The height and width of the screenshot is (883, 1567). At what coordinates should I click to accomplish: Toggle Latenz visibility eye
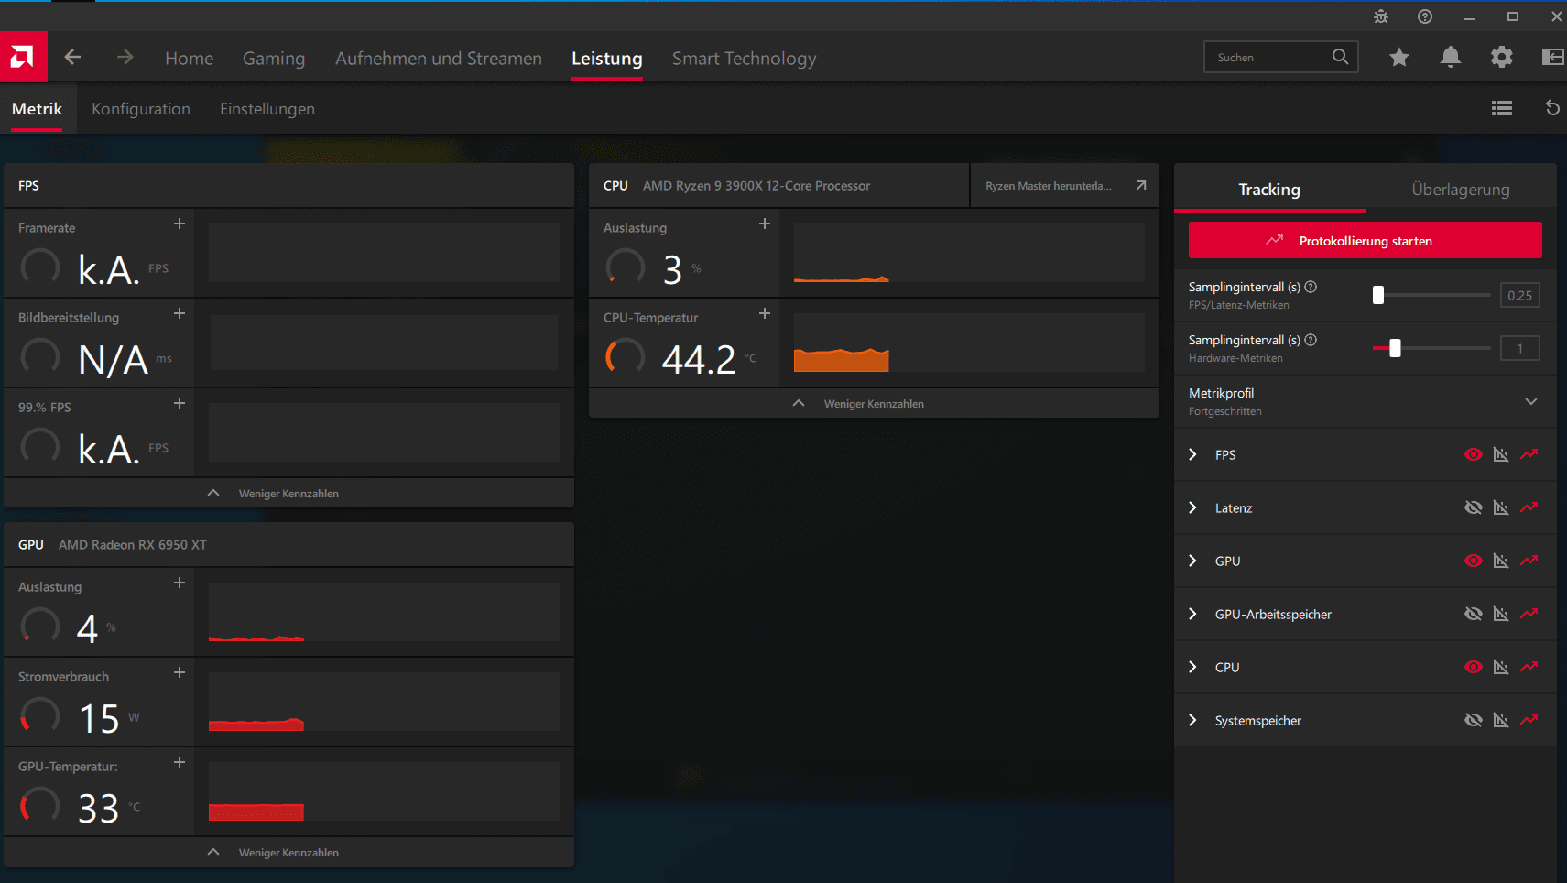(x=1473, y=507)
